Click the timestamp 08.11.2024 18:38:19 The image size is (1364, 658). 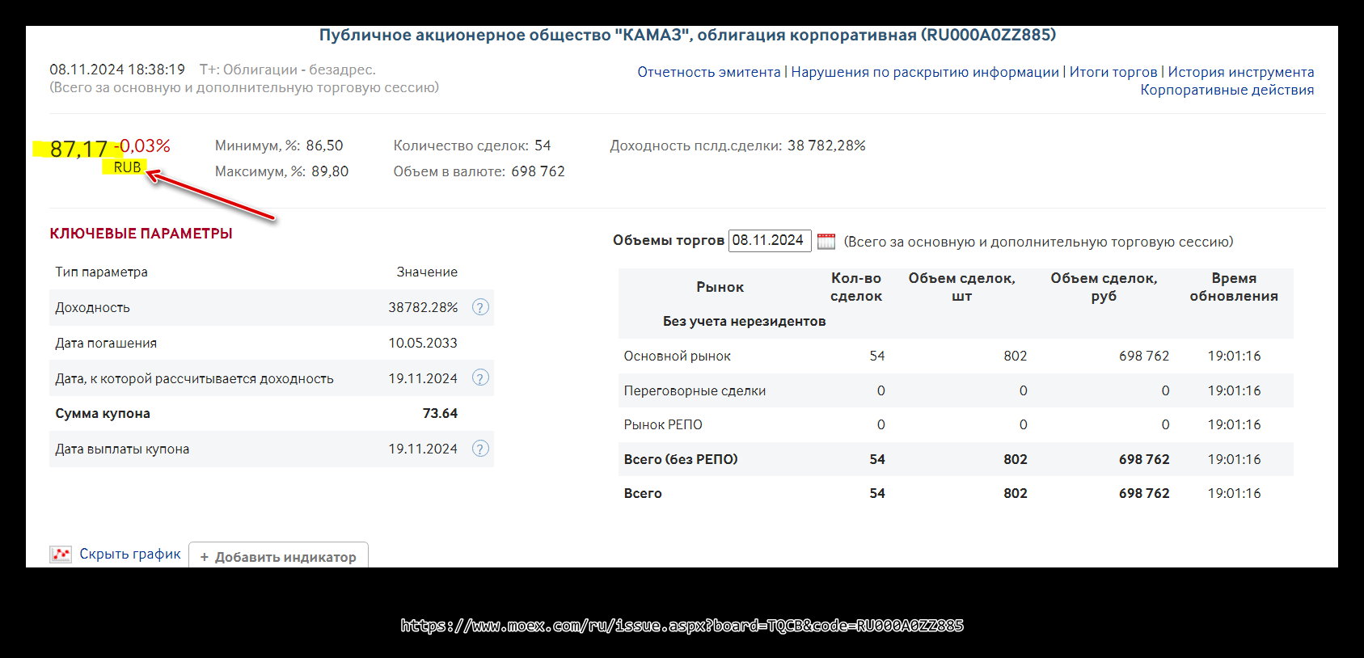(x=117, y=70)
